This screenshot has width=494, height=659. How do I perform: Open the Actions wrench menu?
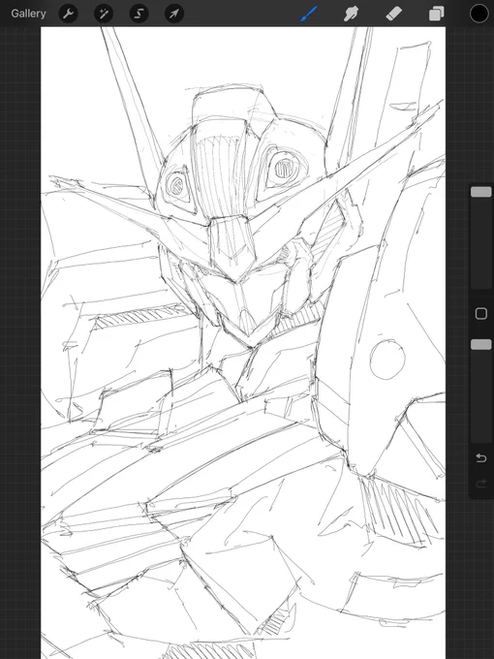point(68,14)
